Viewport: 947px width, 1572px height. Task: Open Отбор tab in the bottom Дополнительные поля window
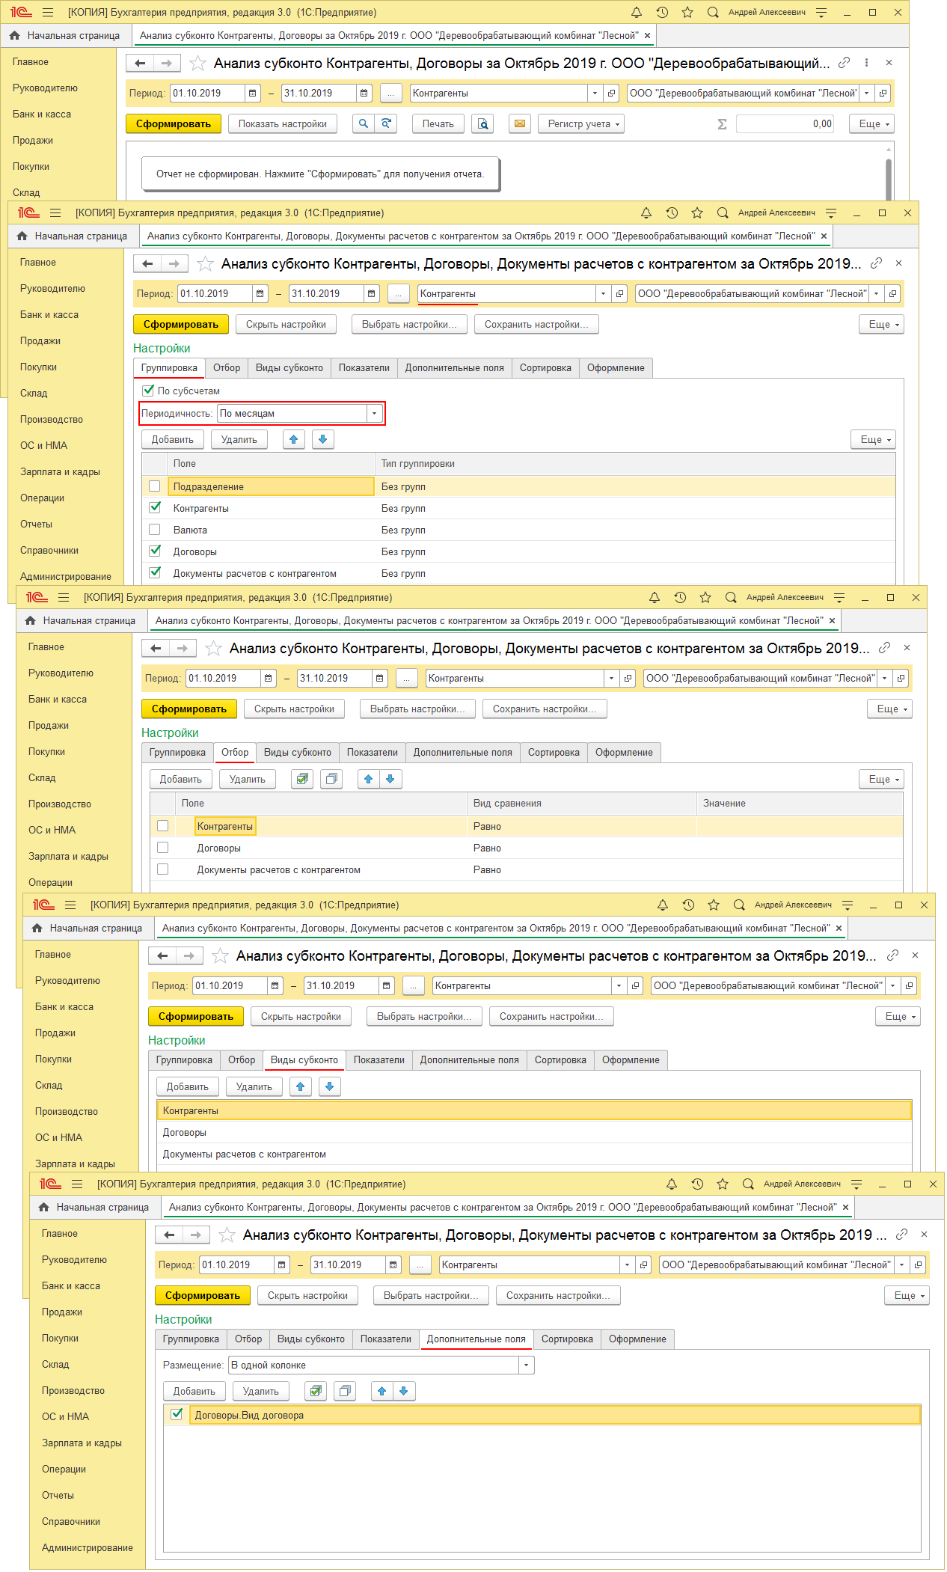pyautogui.click(x=248, y=1339)
